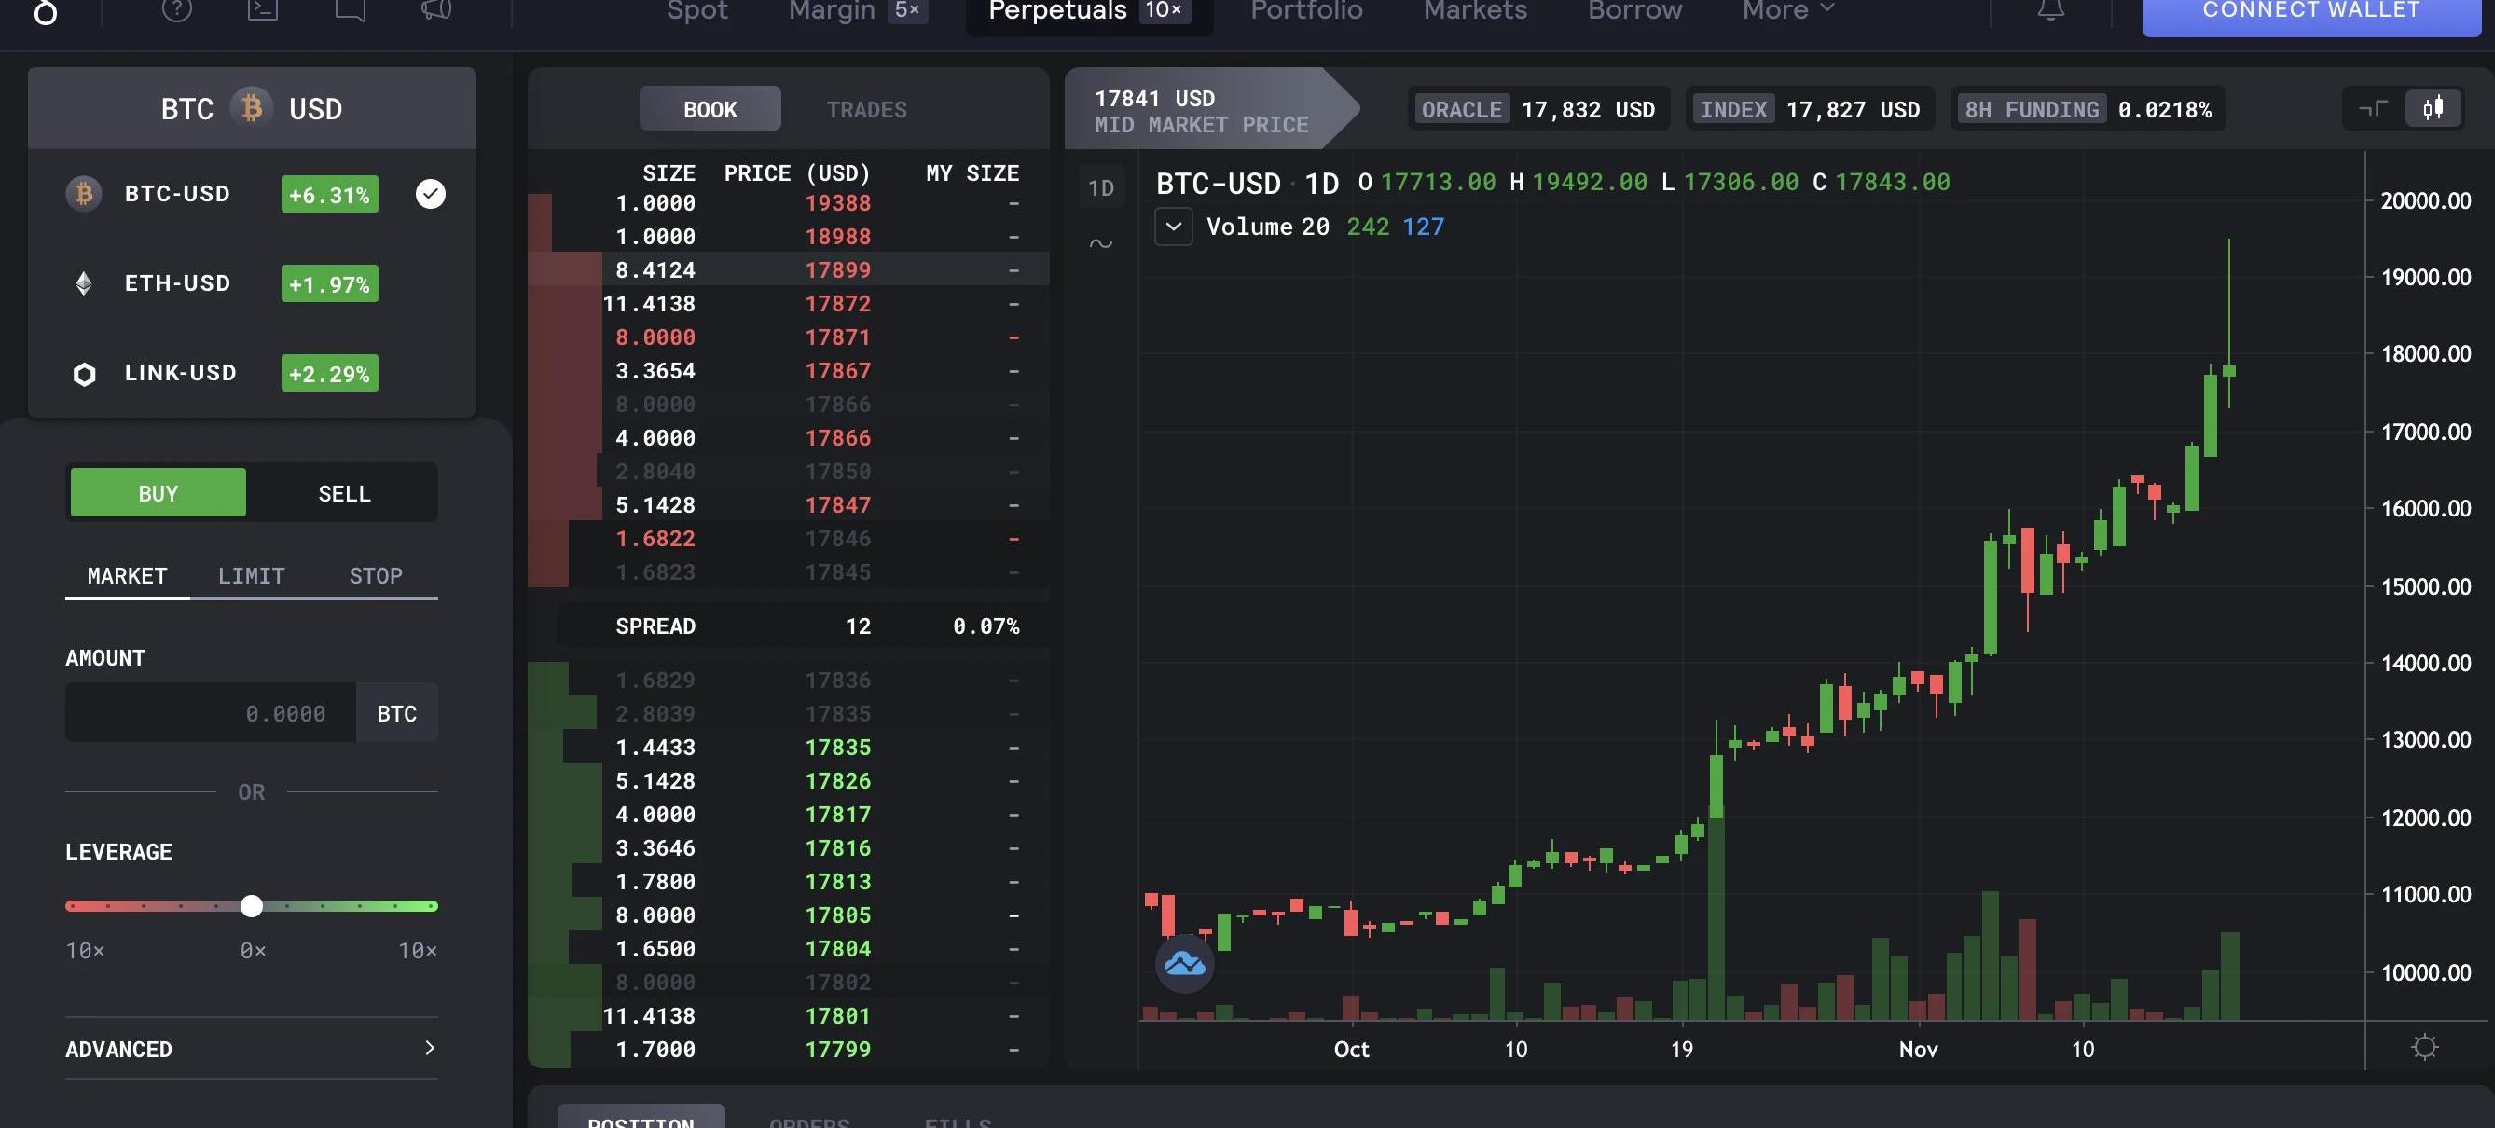Click the leverage slider handle
2495x1128 pixels.
coord(252,906)
